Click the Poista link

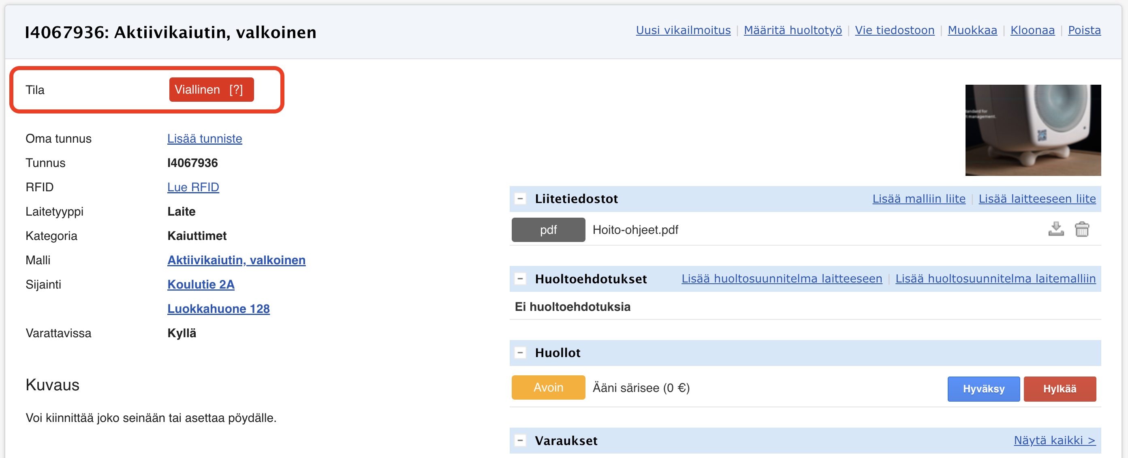(x=1084, y=30)
